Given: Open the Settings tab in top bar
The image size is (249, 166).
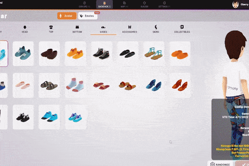Looking at the screenshot, I should click(164, 5).
